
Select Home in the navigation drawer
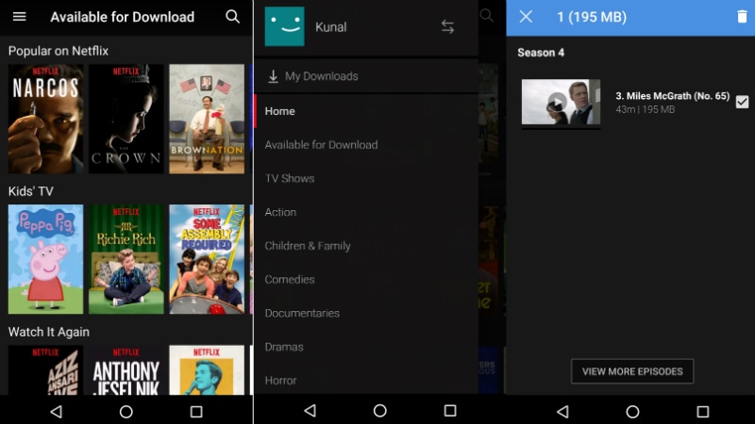click(366, 111)
